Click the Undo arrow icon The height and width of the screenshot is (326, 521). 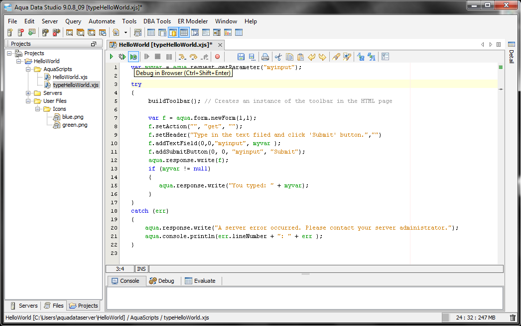coord(312,57)
